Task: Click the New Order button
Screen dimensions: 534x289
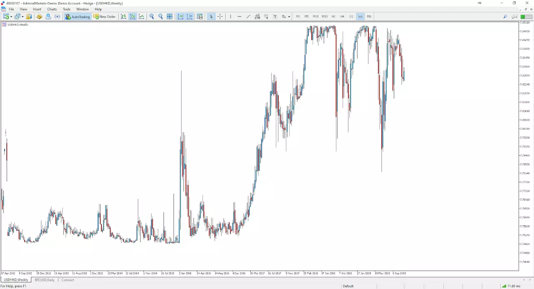Action: click(104, 17)
